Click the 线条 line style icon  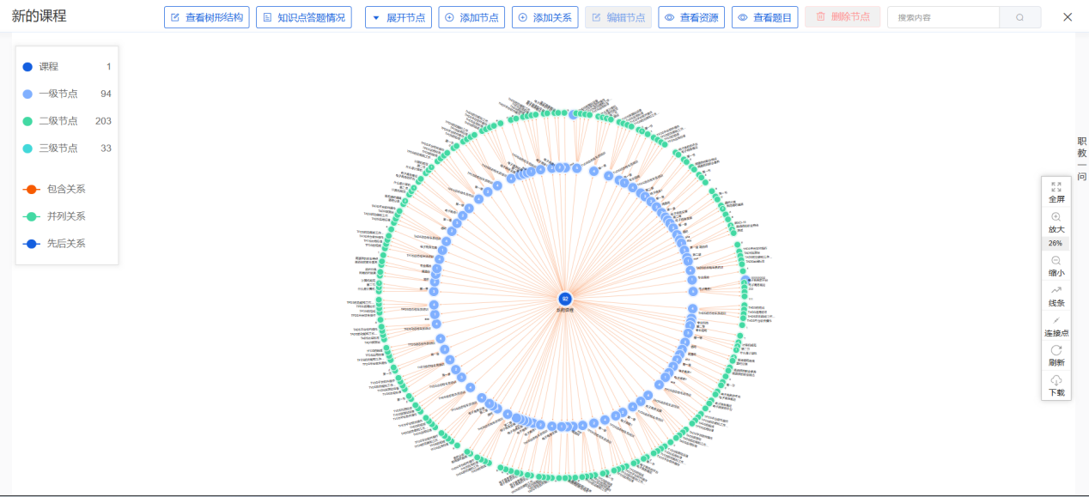coord(1056,290)
